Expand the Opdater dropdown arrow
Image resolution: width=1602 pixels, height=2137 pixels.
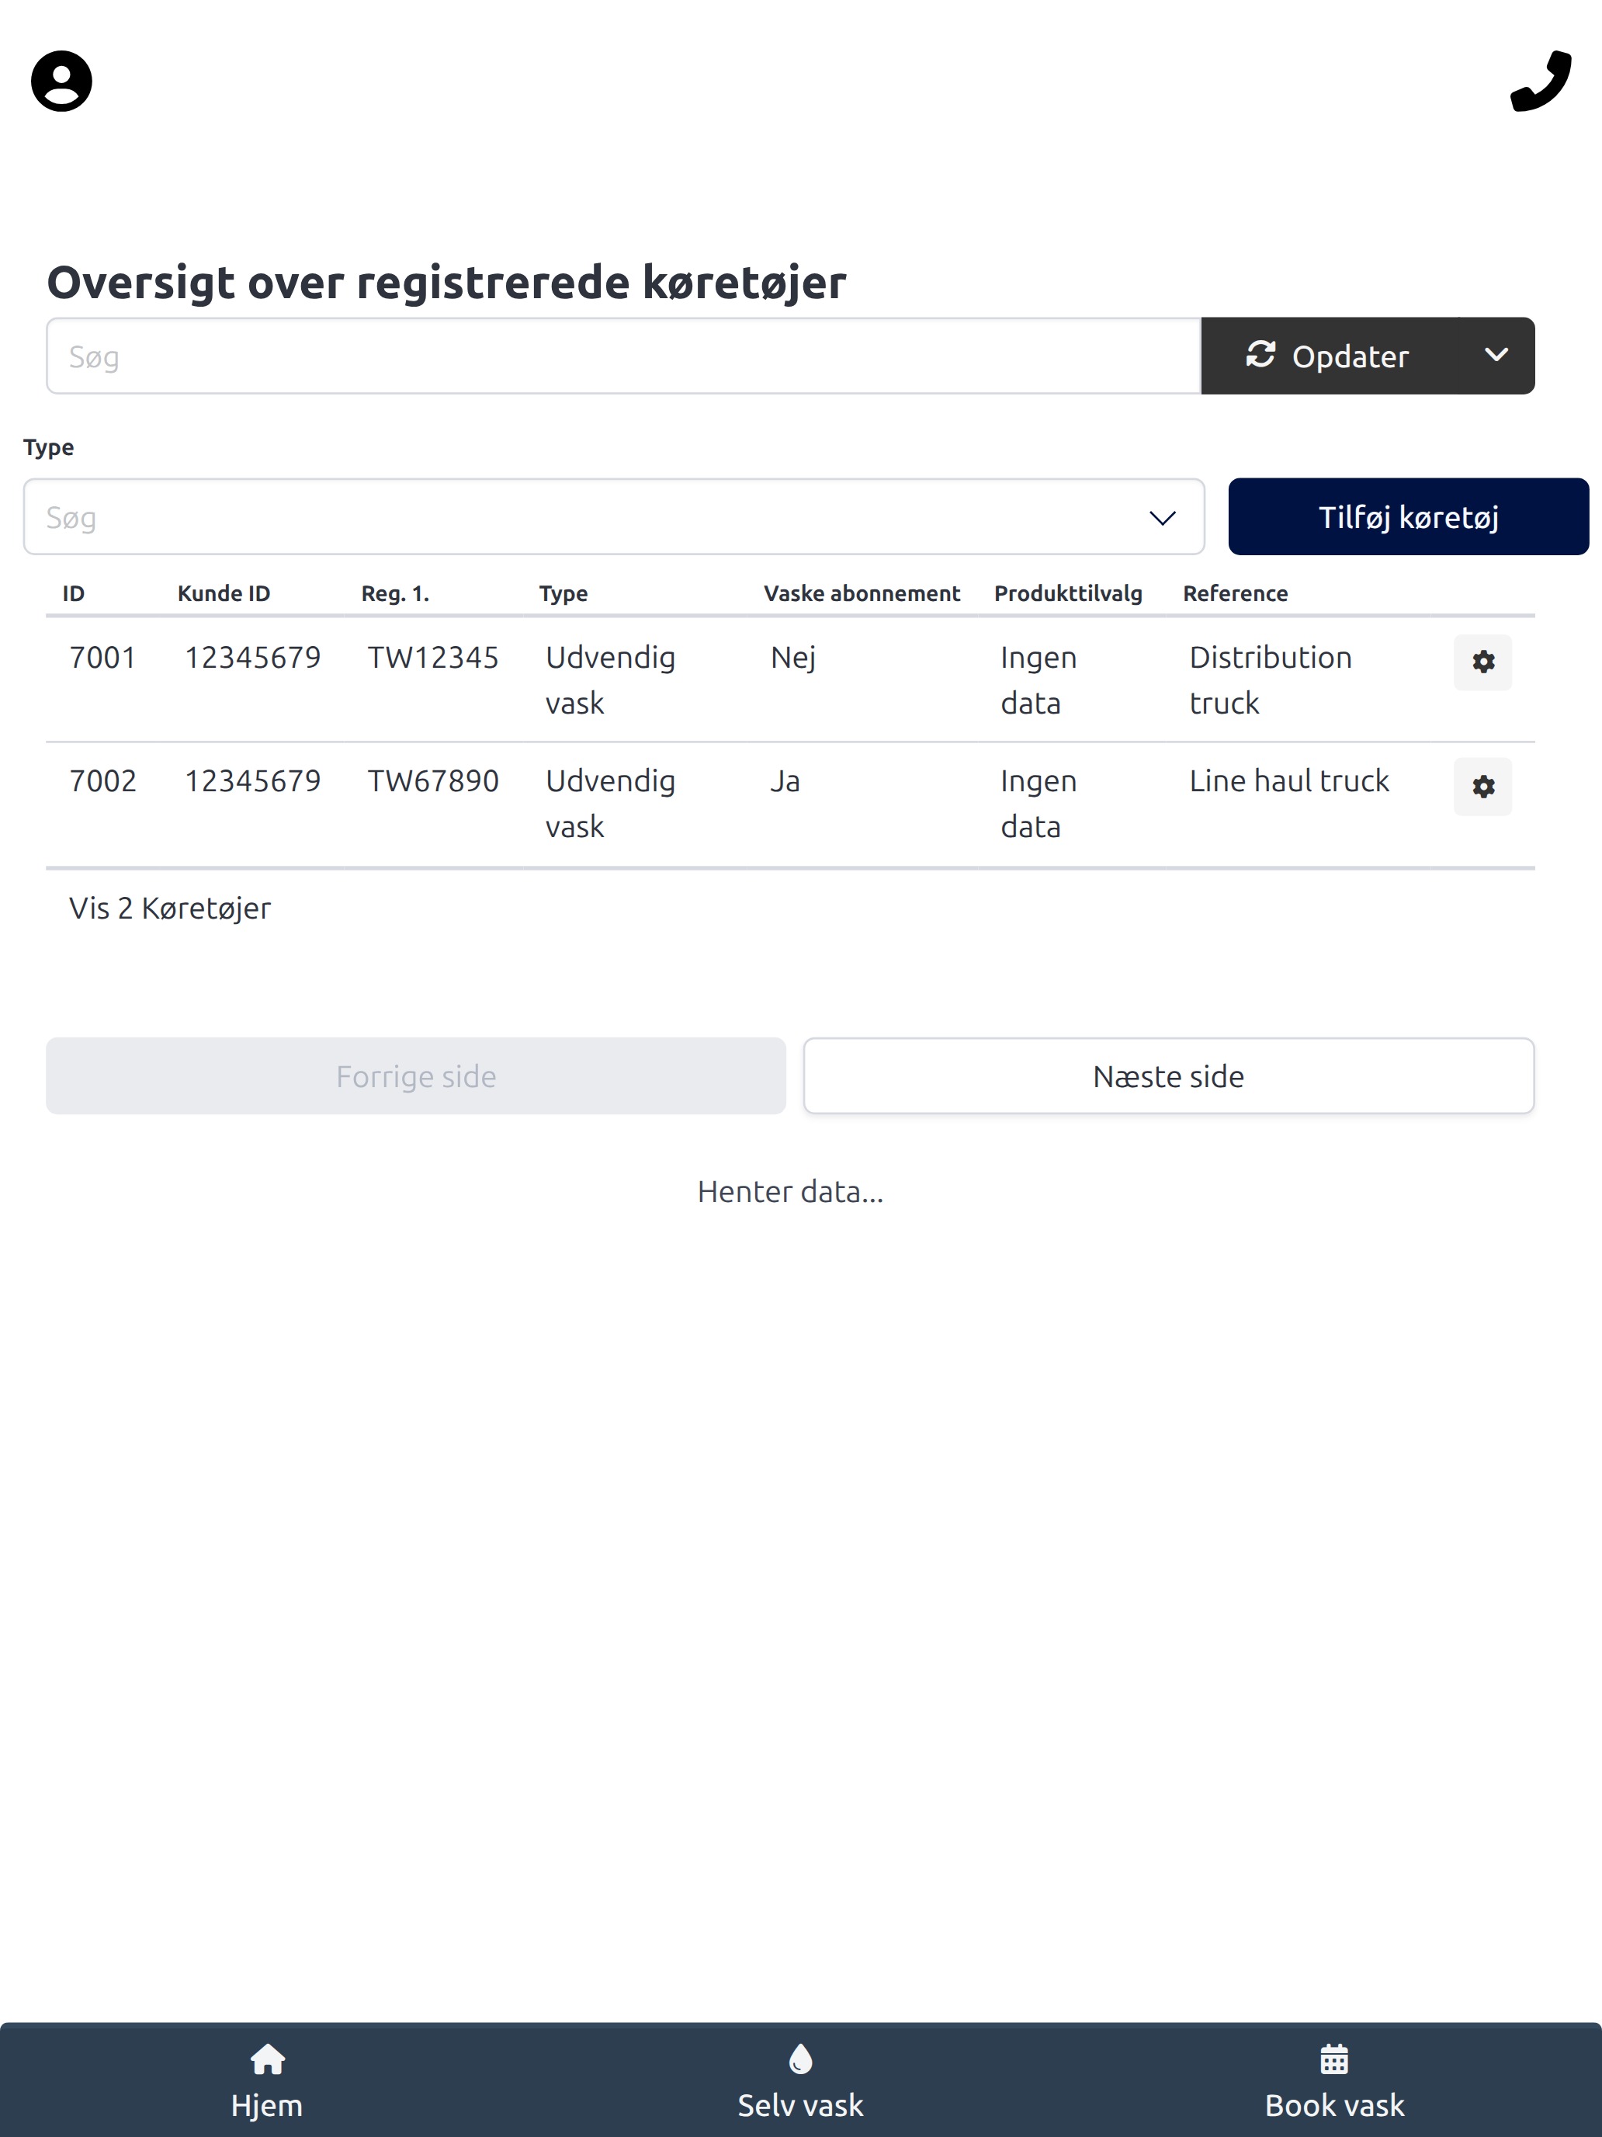pyautogui.click(x=1496, y=356)
